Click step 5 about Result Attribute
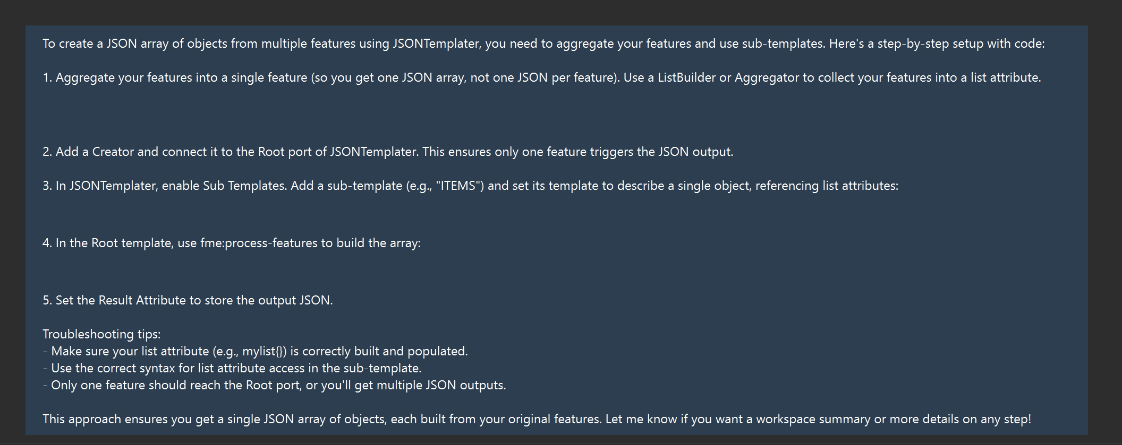Viewport: 1122px width, 445px height. tap(188, 300)
